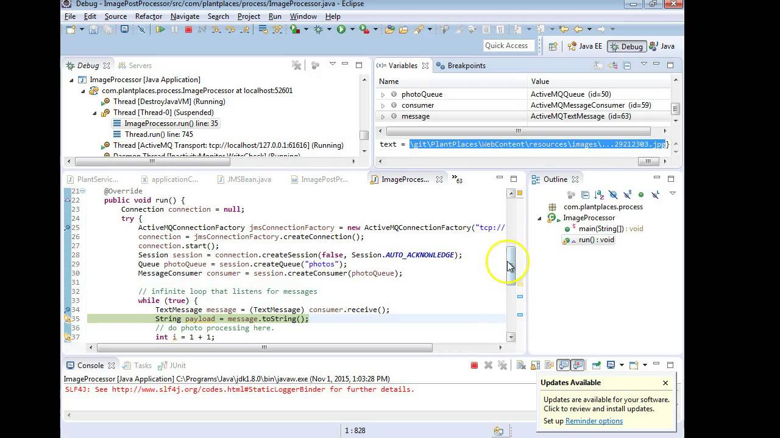Click the Clear Console icon
The image size is (780, 438).
pyautogui.click(x=522, y=366)
